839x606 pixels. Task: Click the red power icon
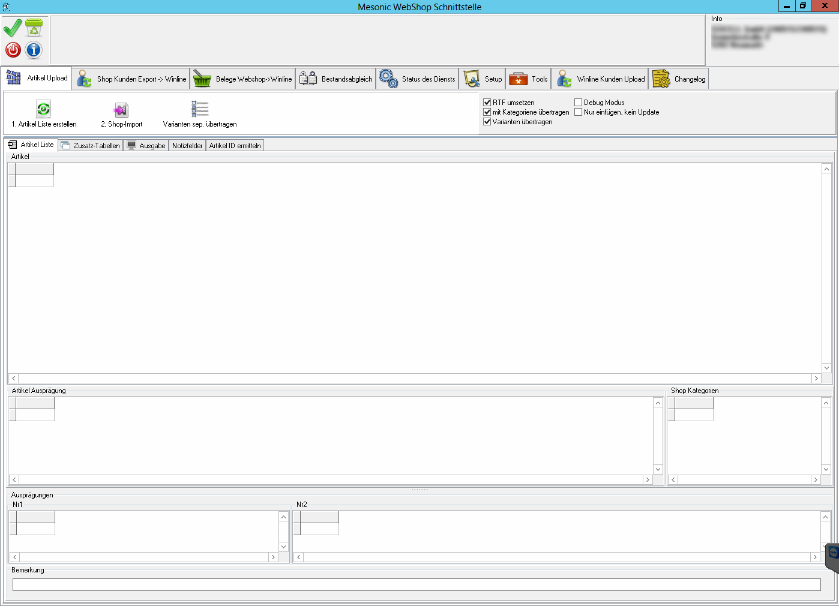(x=13, y=50)
